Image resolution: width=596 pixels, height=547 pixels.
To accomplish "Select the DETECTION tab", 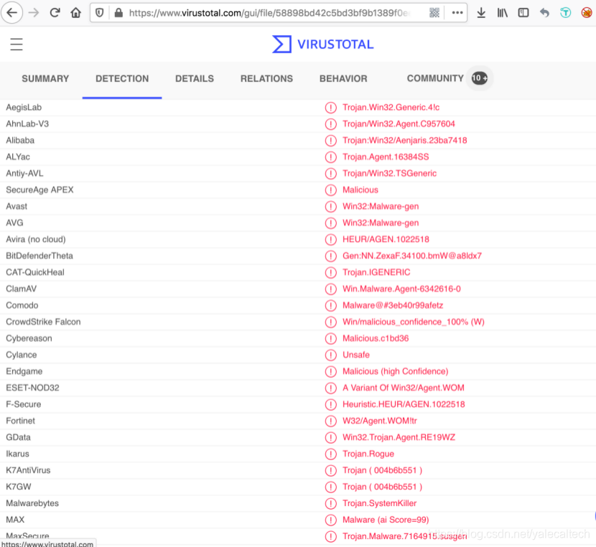I will pos(122,79).
